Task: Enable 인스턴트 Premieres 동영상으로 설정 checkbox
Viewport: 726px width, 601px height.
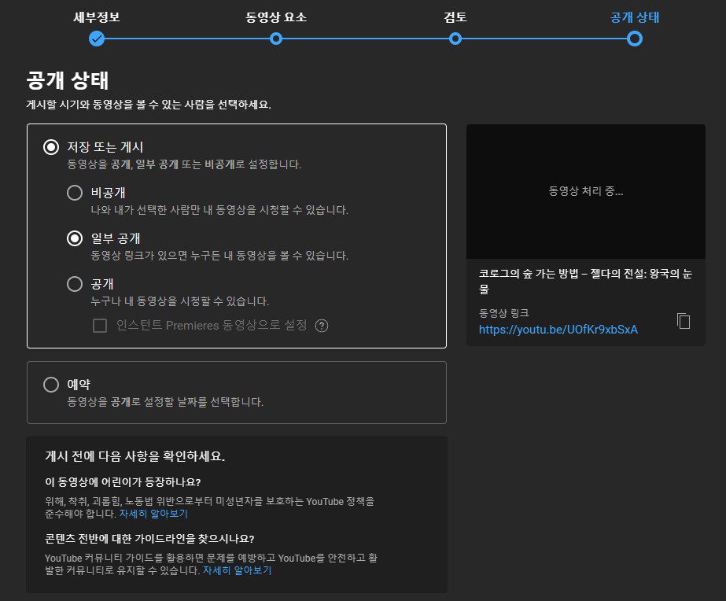Action: [x=100, y=326]
